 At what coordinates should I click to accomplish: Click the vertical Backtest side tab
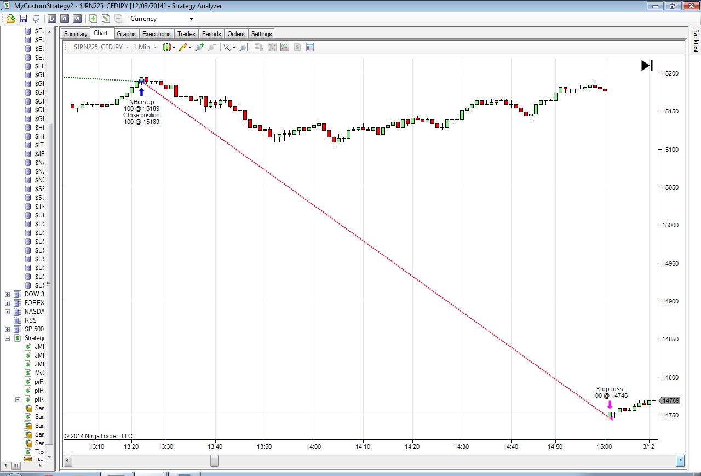click(x=696, y=41)
